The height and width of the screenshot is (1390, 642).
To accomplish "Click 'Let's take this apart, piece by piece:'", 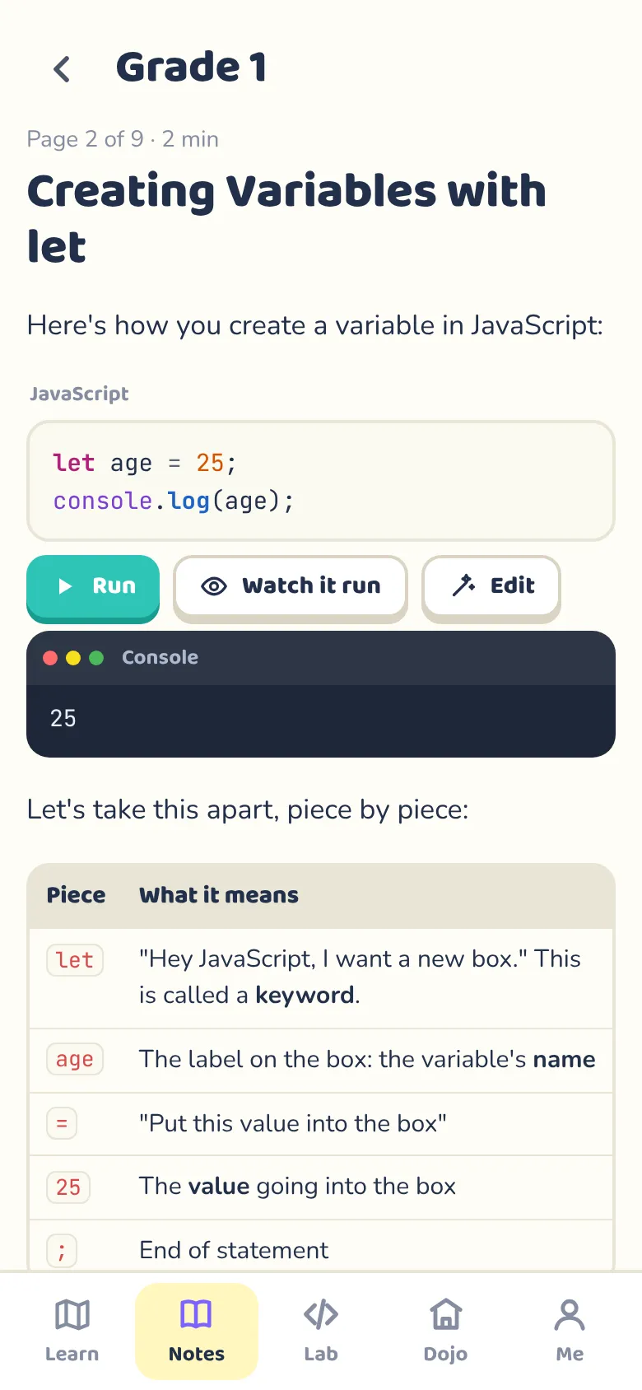I will point(248,809).
